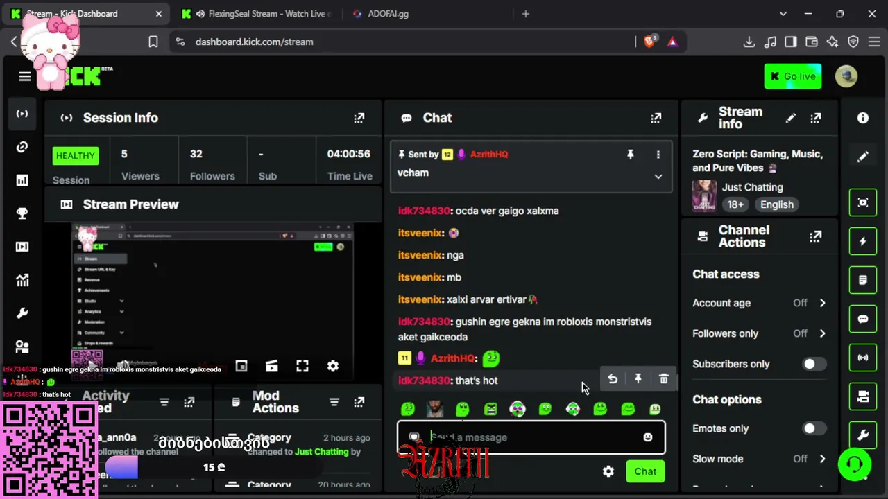This screenshot has width=888, height=499.
Task: Reply to the "that's hot" message
Action: (x=613, y=379)
